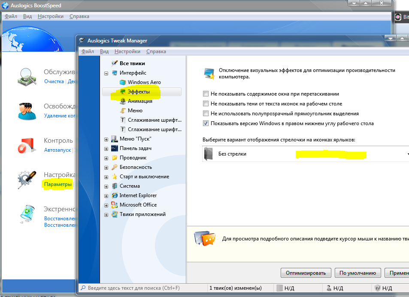Select Эффекты item in the tree
The height and width of the screenshot is (297, 409).
tap(142, 92)
